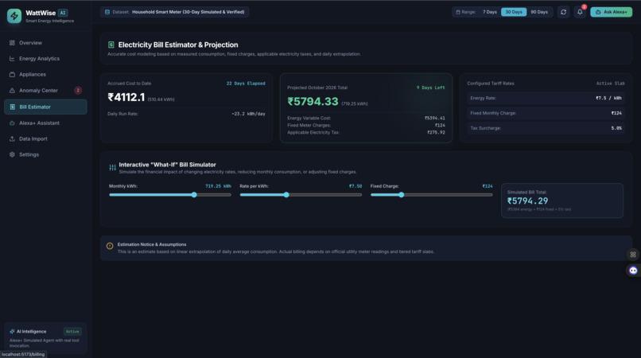Screen dimensions: 641x358
Task: Click the Anomaly Center badge showing 2
Action: click(78, 91)
